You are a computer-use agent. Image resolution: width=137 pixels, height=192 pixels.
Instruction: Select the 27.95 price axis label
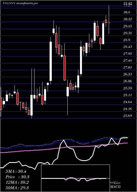[x=128, y=54]
